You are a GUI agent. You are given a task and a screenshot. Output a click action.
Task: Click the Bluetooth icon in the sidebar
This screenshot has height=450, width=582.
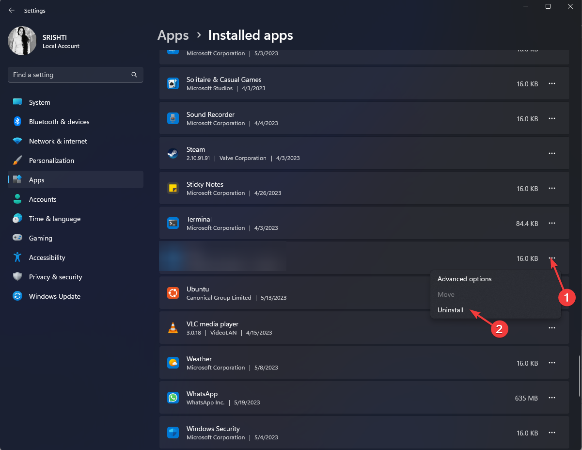point(17,122)
